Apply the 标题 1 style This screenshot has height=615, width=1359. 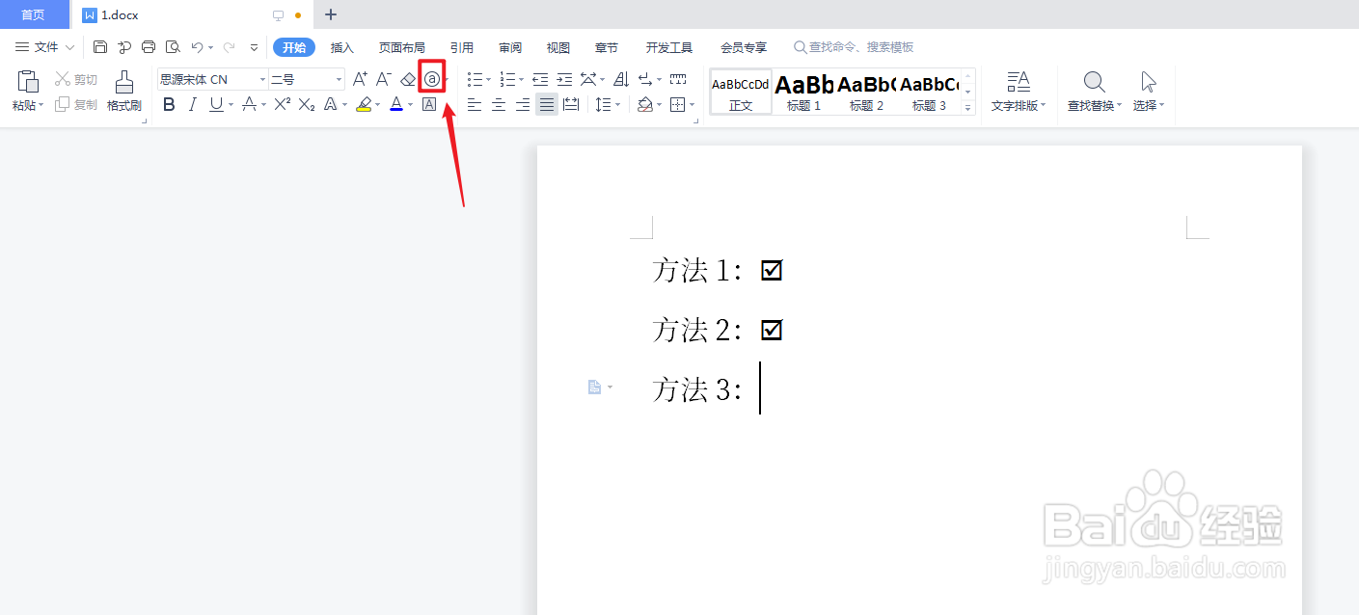802,91
